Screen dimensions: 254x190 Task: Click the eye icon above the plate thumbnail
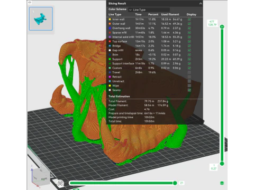pos(30,3)
